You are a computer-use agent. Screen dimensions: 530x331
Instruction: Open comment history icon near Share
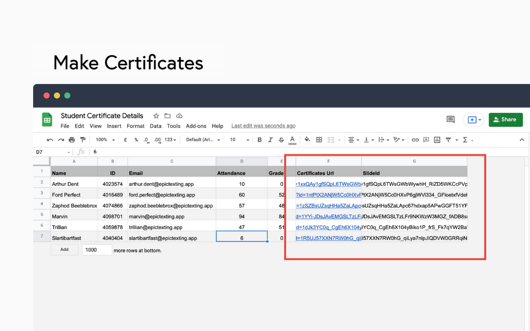pyautogui.click(x=450, y=120)
